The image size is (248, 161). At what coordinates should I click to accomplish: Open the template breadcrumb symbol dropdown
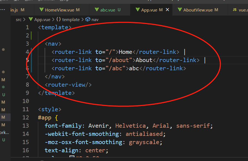pos(71,19)
